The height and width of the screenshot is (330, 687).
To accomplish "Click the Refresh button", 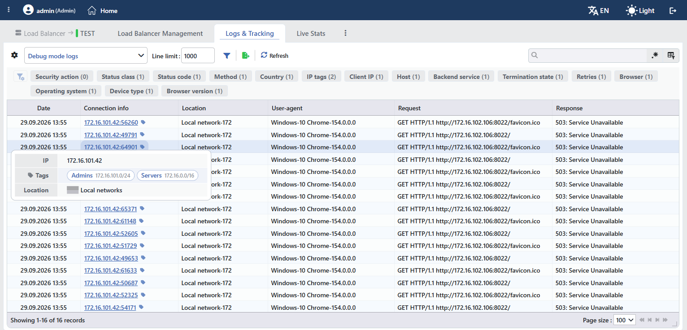I will (274, 56).
